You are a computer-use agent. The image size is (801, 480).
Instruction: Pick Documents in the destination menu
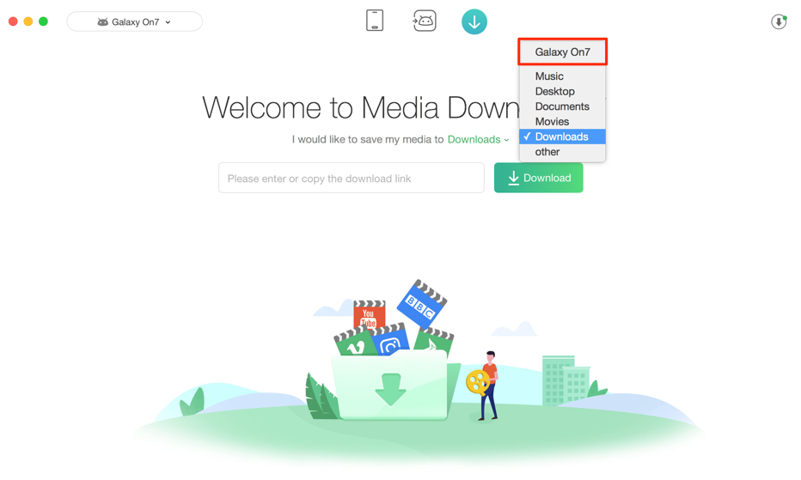point(562,106)
